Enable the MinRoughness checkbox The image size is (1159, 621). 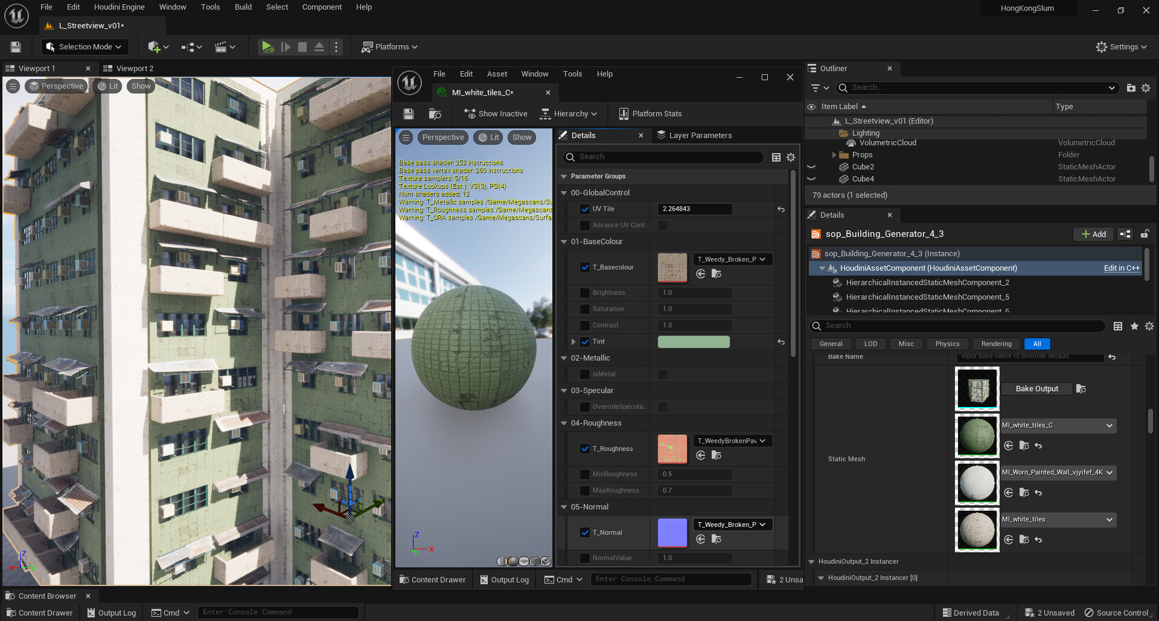pyautogui.click(x=584, y=474)
